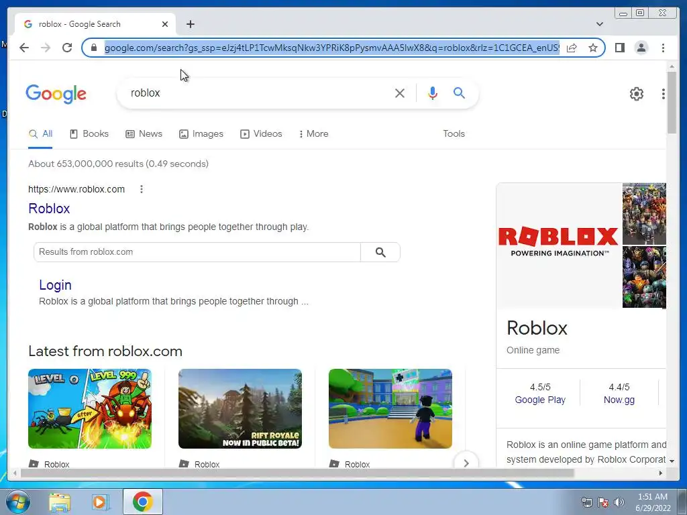Open the options dots beside roblox.com URL
Screen dimensions: 687x515
click(141, 189)
